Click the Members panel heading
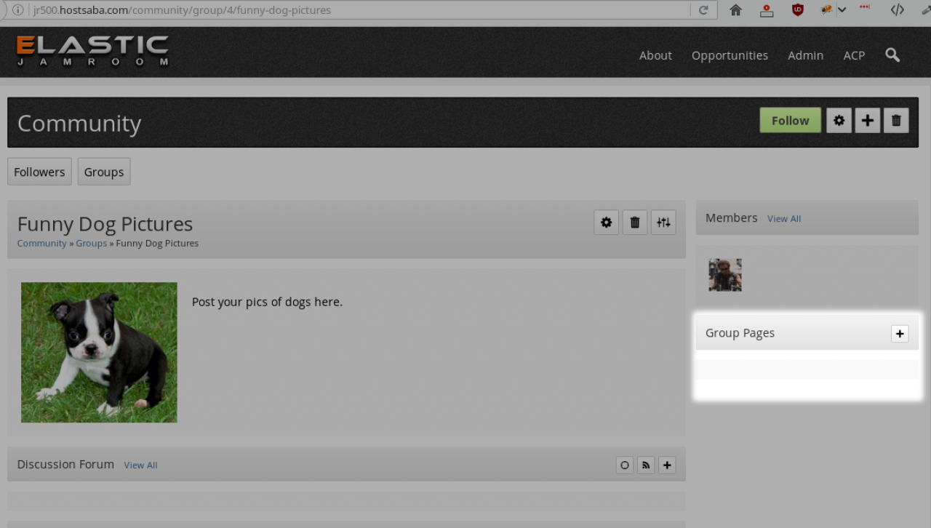The width and height of the screenshot is (931, 528). point(732,218)
